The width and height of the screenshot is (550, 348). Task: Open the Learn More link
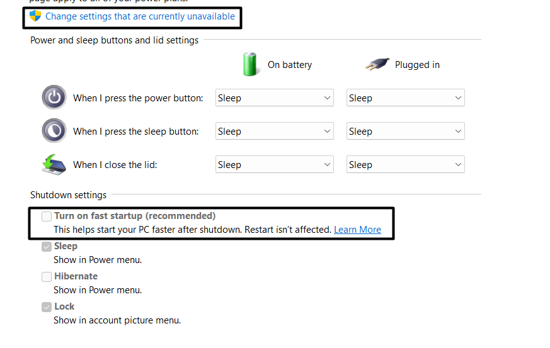pos(357,230)
